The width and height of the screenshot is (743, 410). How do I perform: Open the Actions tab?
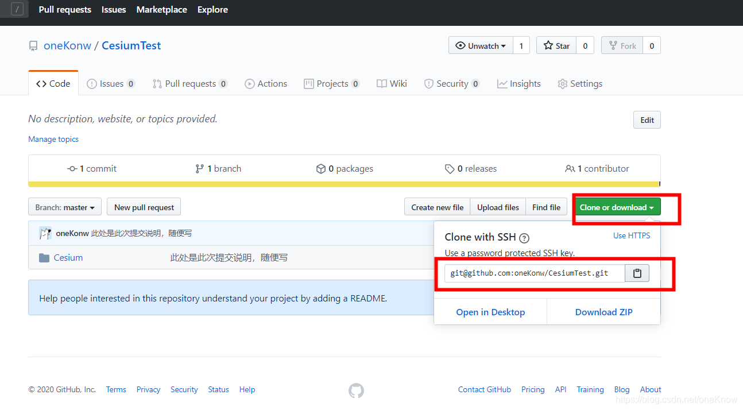(266, 84)
